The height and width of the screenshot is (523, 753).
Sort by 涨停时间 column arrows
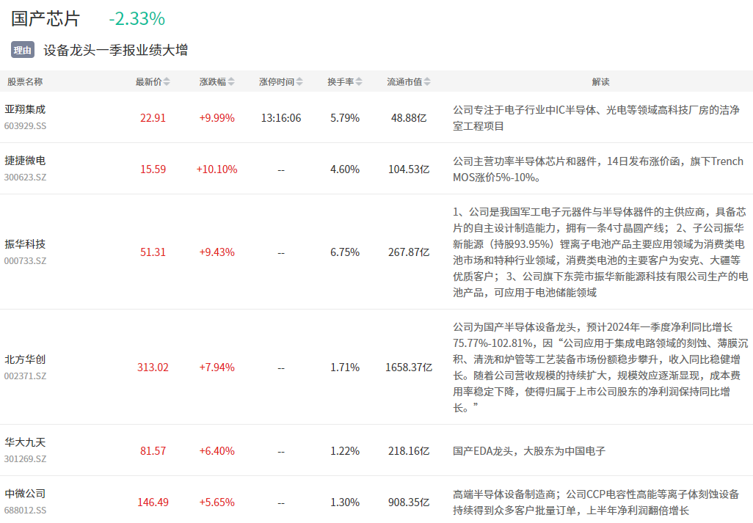(x=299, y=82)
